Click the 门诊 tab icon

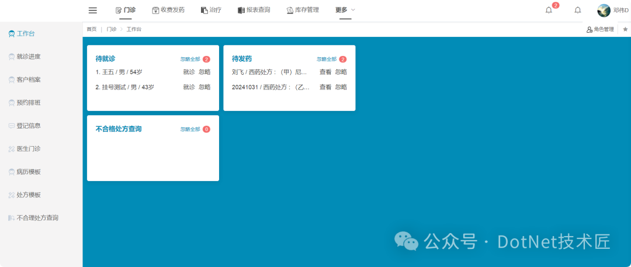[x=118, y=11]
